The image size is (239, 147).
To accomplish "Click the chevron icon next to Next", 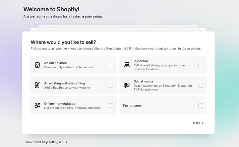I will click(202, 123).
